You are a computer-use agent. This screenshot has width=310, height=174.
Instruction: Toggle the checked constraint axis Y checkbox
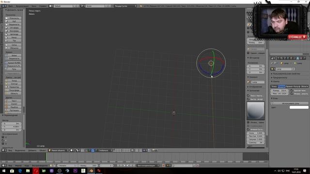click(3, 140)
